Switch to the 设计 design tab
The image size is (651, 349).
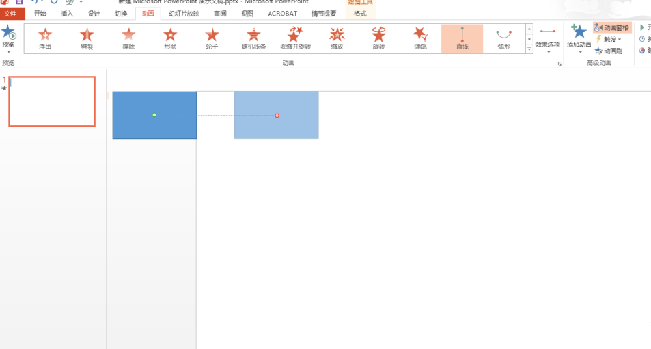[x=94, y=14]
